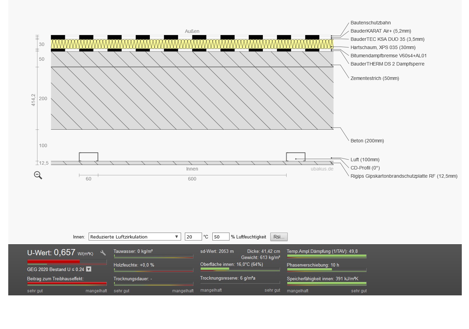
Task: Focus the indoor temperature field showing 20
Action: 193,237
